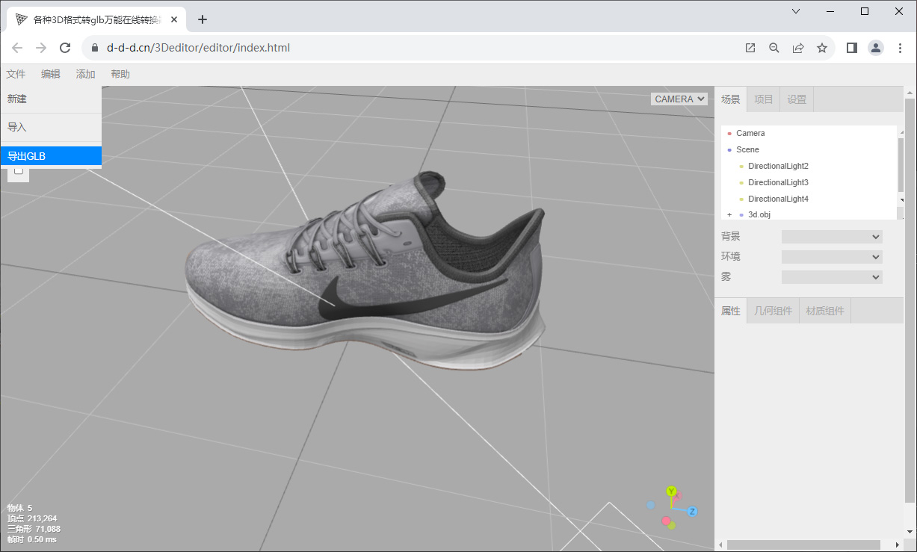Open the CAMERA view dropdown
The height and width of the screenshot is (552, 917).
pos(679,99)
